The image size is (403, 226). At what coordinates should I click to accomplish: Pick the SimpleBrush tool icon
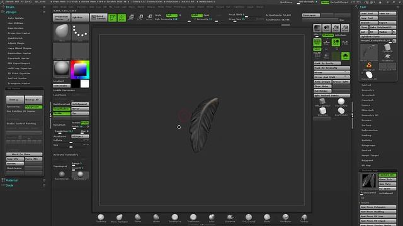point(369,66)
